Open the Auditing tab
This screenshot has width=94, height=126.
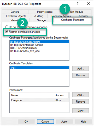tap(39, 16)
